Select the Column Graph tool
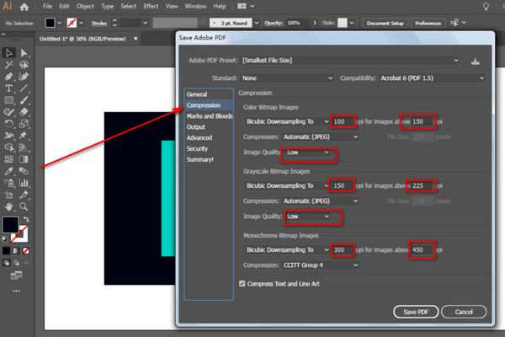The image size is (505, 337). pos(24,183)
